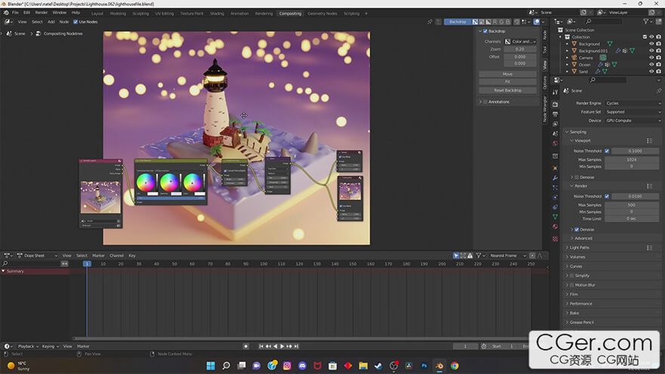
Task: Enable the Motion Blur checkbox
Action: point(572,285)
